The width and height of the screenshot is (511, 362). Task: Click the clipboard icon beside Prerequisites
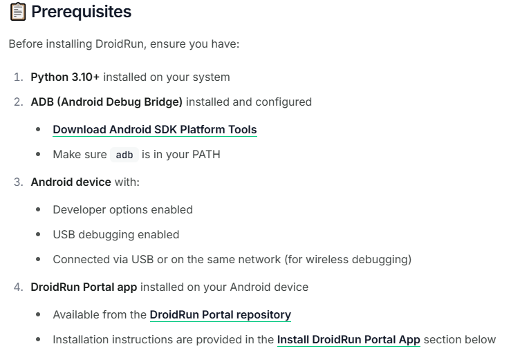[x=18, y=12]
